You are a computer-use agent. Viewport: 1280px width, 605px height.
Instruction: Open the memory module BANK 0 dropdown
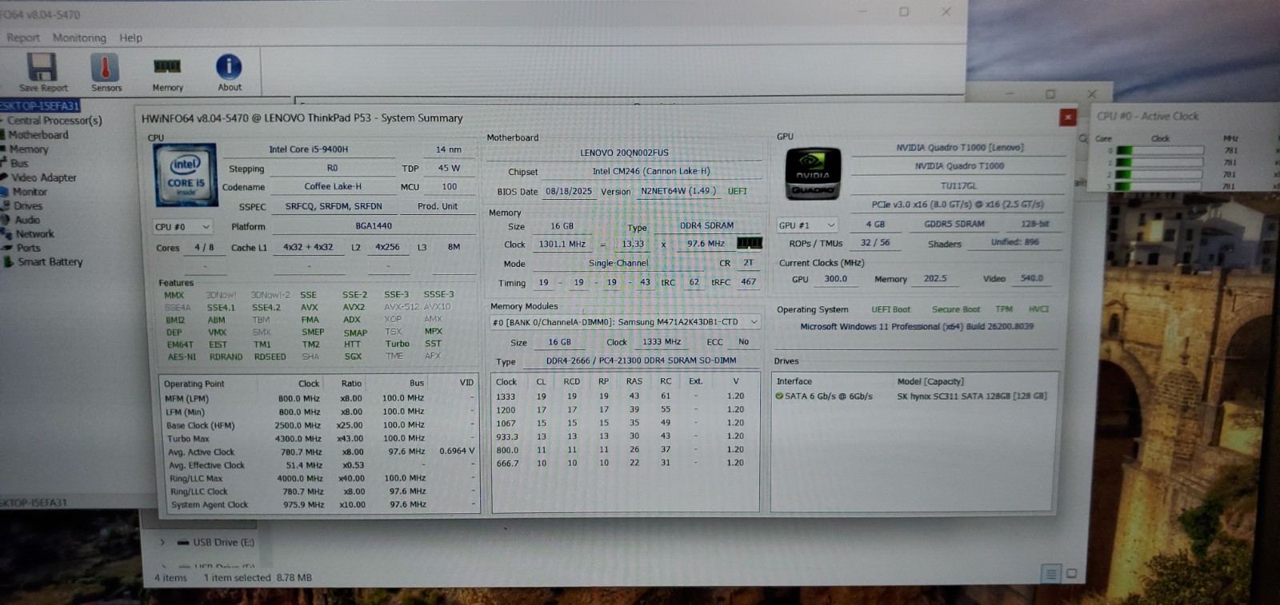click(x=625, y=322)
